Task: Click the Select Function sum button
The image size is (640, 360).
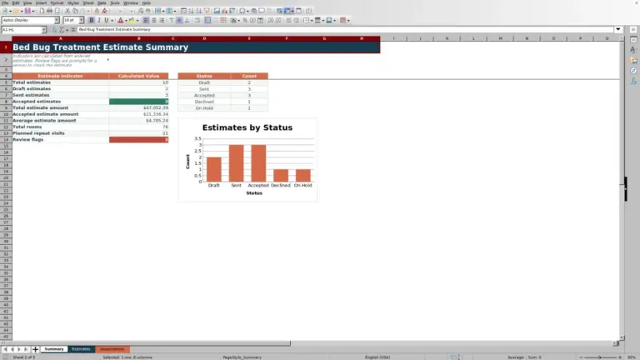Action: (62, 29)
